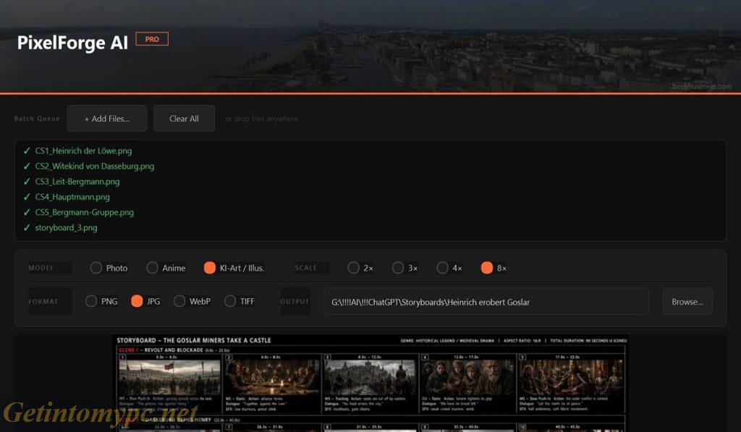Choose PNG output format
Image resolution: width=741 pixels, height=432 pixels.
pyautogui.click(x=91, y=301)
